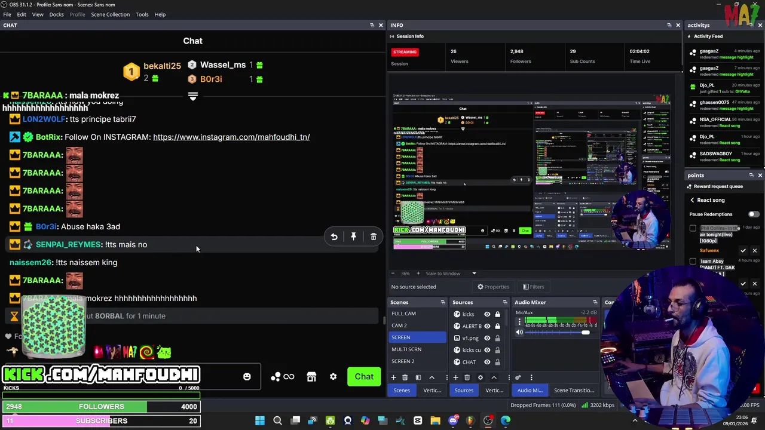Switch to Scene Transitions tab
The image size is (765, 430).
point(574,391)
